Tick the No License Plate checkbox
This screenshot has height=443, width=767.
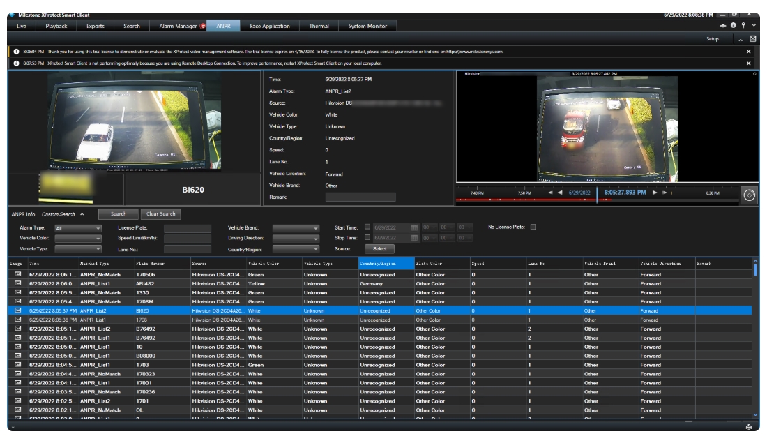pyautogui.click(x=533, y=227)
